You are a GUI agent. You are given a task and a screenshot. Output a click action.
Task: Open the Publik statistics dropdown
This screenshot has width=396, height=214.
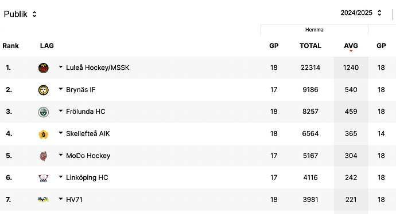click(20, 14)
